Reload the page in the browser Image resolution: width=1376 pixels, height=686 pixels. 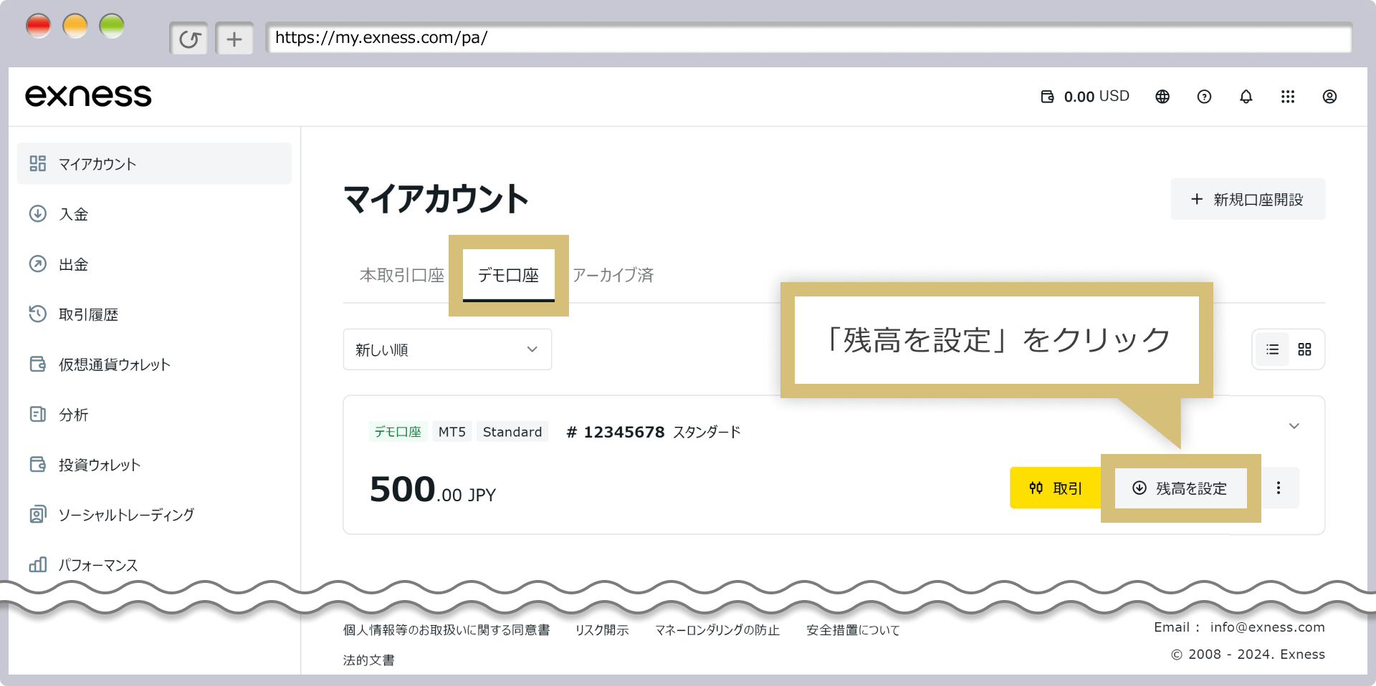[x=189, y=39]
